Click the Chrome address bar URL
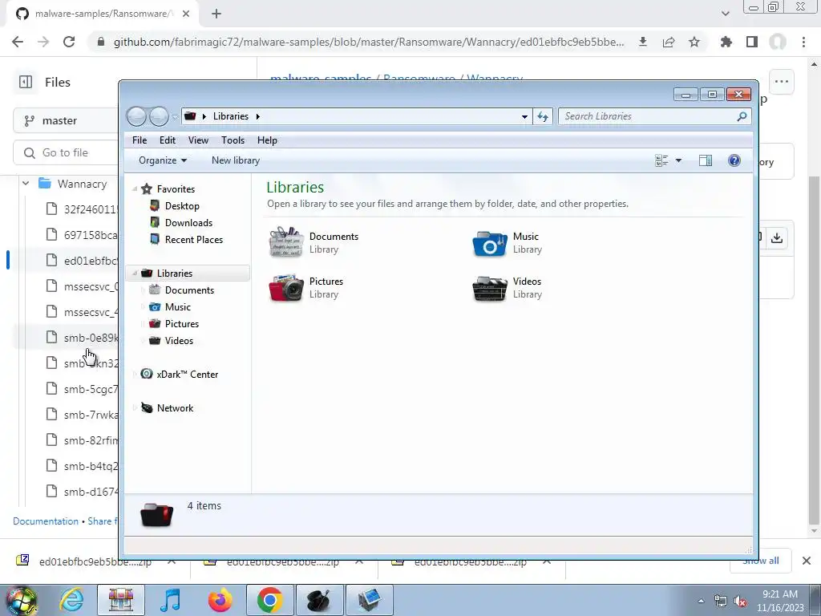Viewport: 821px width, 616px height. coord(369,42)
